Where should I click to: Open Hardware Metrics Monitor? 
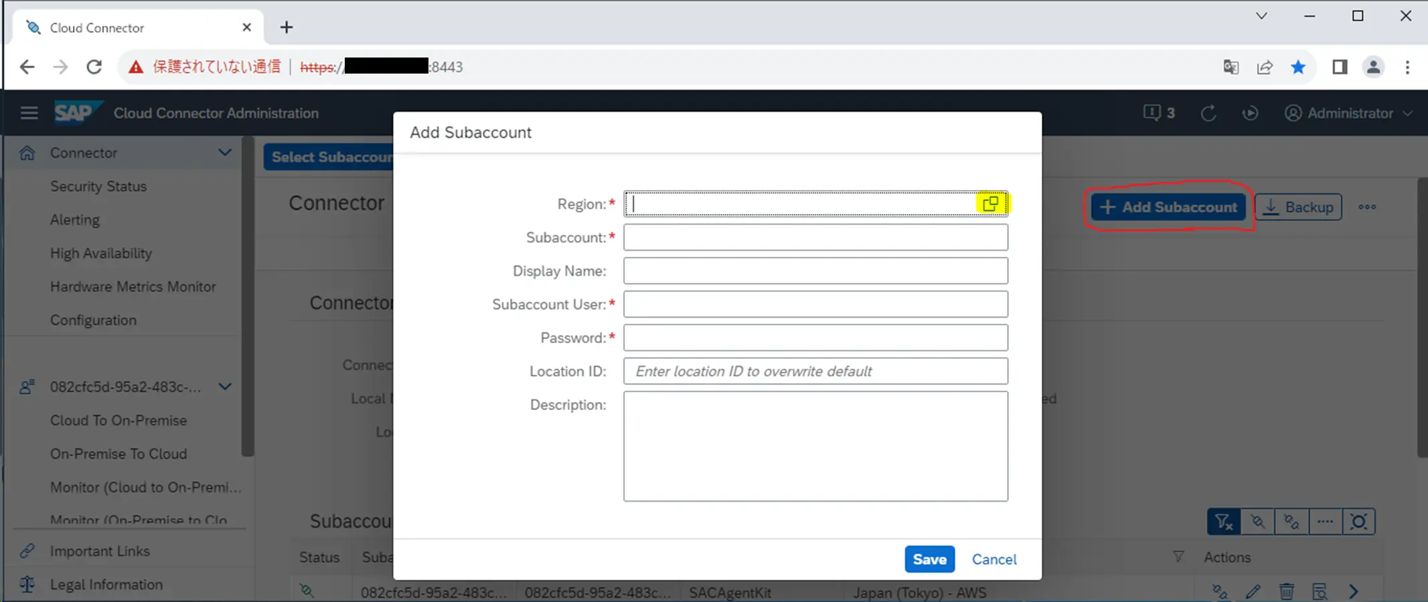133,286
